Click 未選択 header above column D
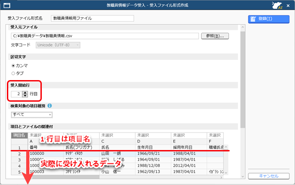295x185 pixels. (x=153, y=135)
